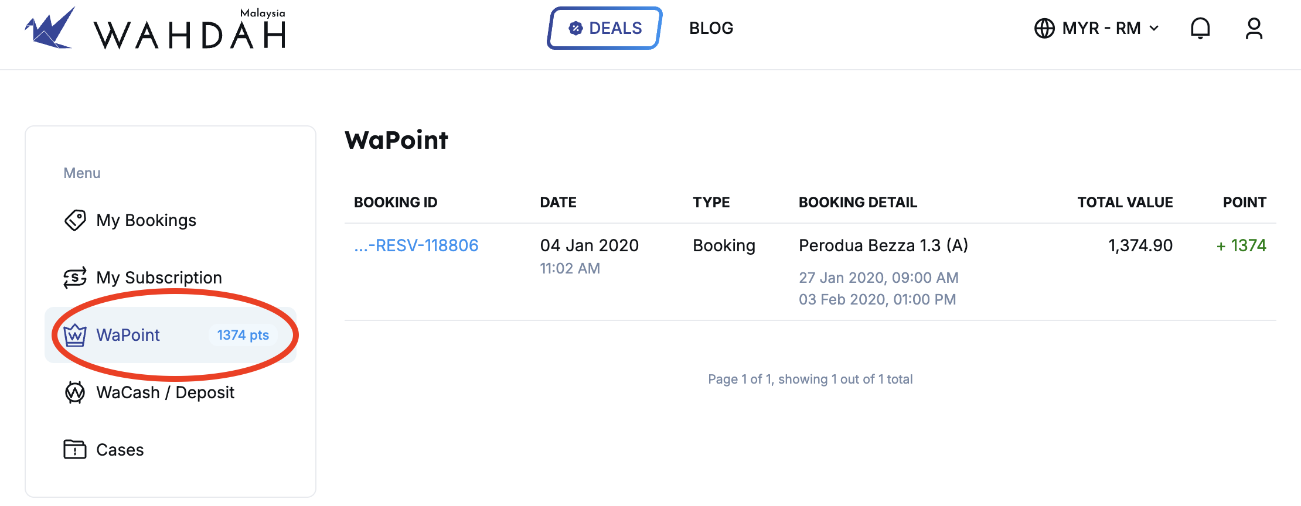Click the DATE column header
1301x506 pixels.
pyautogui.click(x=558, y=203)
